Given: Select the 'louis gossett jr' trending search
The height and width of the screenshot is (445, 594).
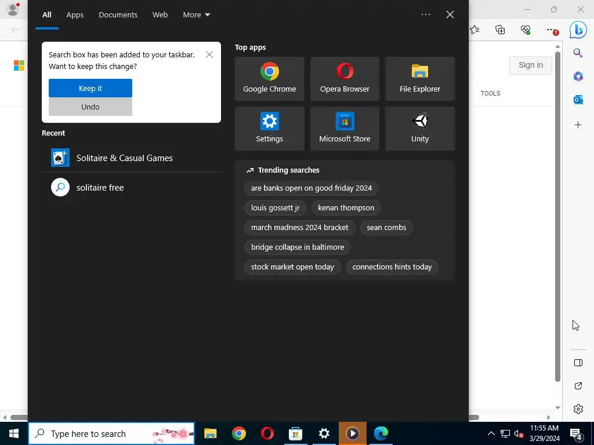Looking at the screenshot, I should coord(275,208).
